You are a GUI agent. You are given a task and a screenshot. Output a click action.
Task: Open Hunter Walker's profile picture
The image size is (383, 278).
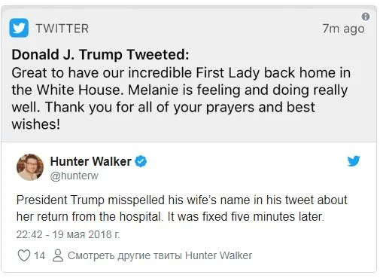pos(30,167)
